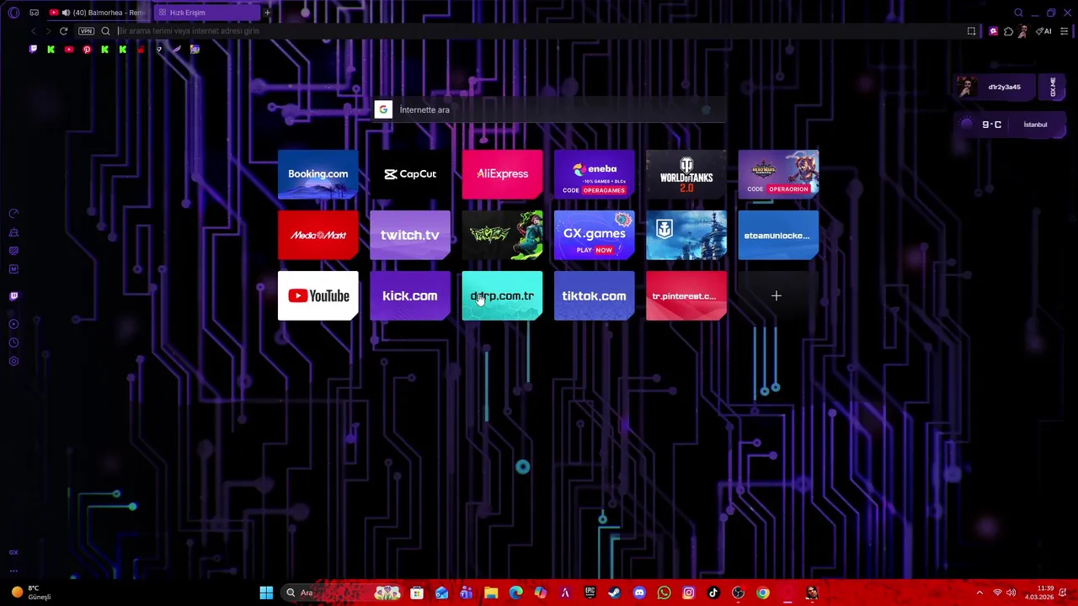Open a new tab with plus button
The height and width of the screenshot is (606, 1078).
(x=267, y=13)
